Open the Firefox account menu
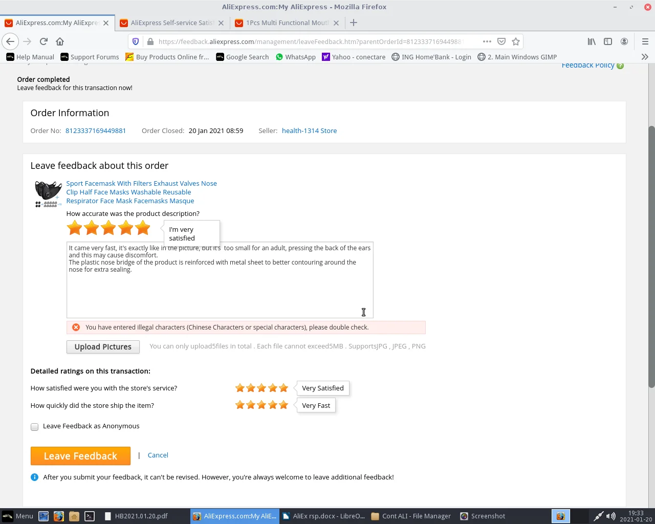The image size is (655, 524). (624, 41)
